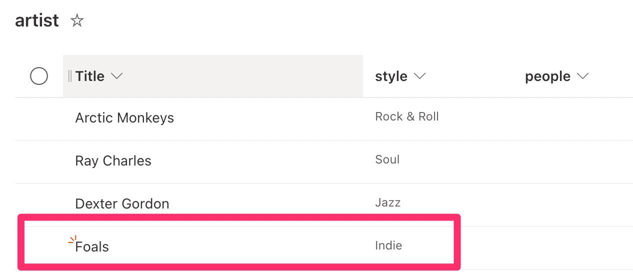Click the empty people cell for Arctic Monkeys
Image resolution: width=633 pixels, height=280 pixels.
[575, 119]
